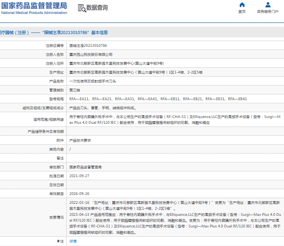Click the slash value in 其他内容 row

[70, 149]
